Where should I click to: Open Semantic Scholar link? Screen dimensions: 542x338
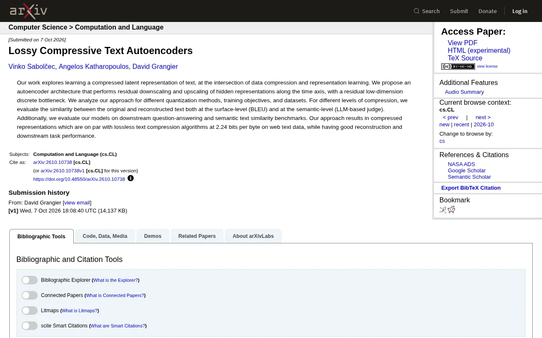(x=469, y=177)
